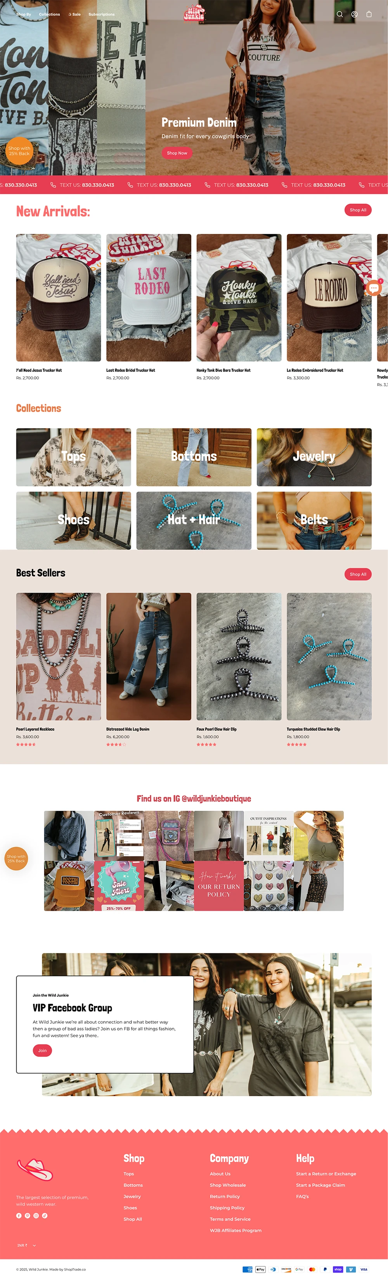This screenshot has width=388, height=1278.
Task: Visit the TikTok social icon in footer
Action: pos(45,1215)
